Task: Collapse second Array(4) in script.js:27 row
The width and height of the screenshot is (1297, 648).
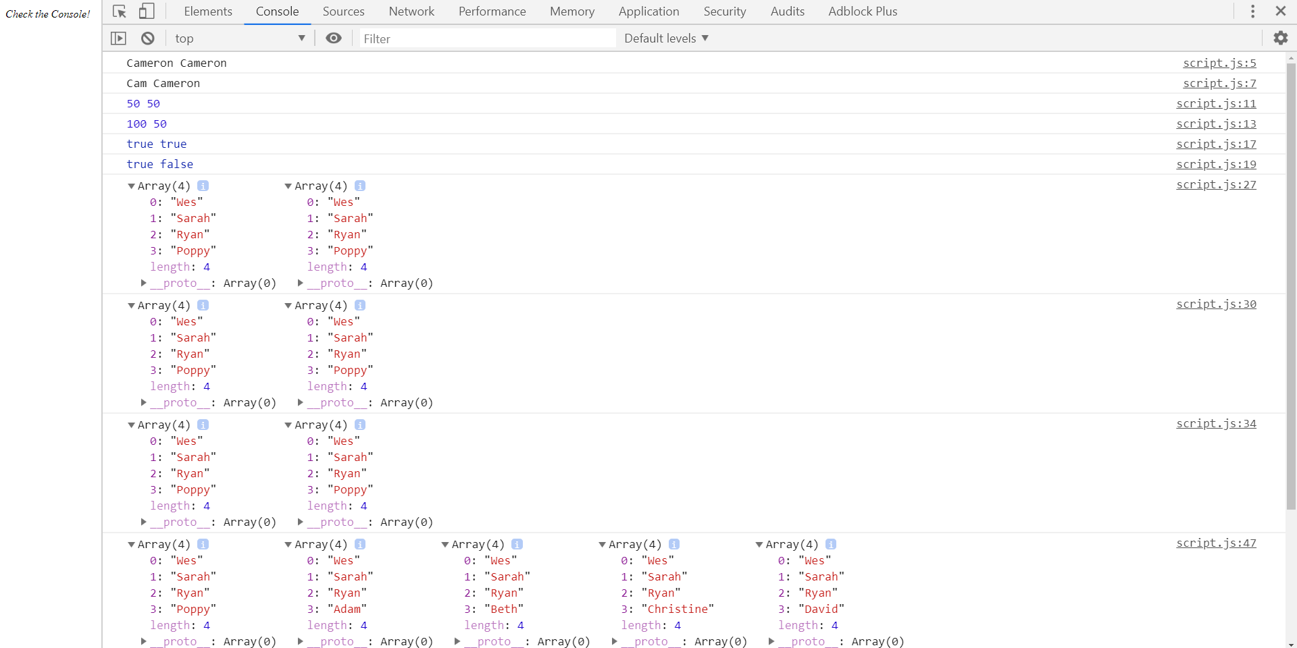Action: [288, 186]
